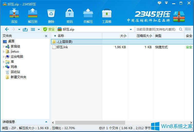Screen dimensions: 194x132
Task: Click the 删除 (Delete) recycle bin icon
Action: (x=51, y=15)
